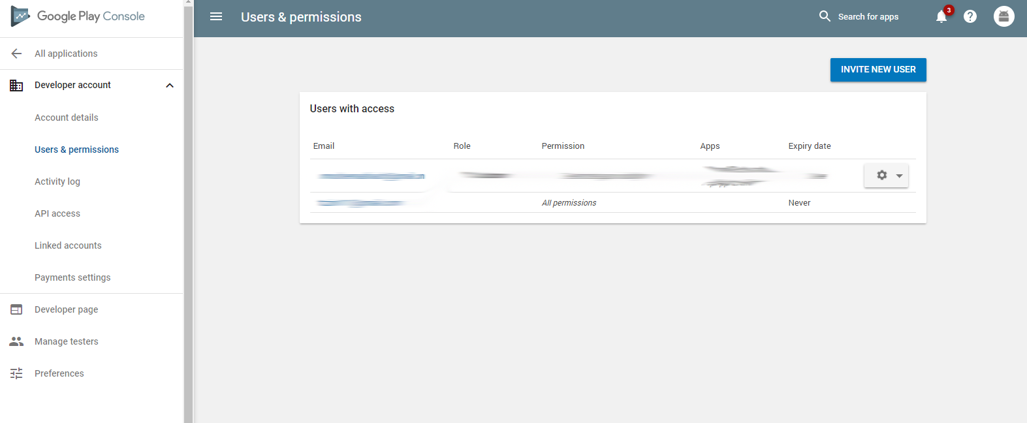Viewport: 1027px width, 423px height.
Task: Collapse the Developer account section chevron
Action: tap(170, 86)
